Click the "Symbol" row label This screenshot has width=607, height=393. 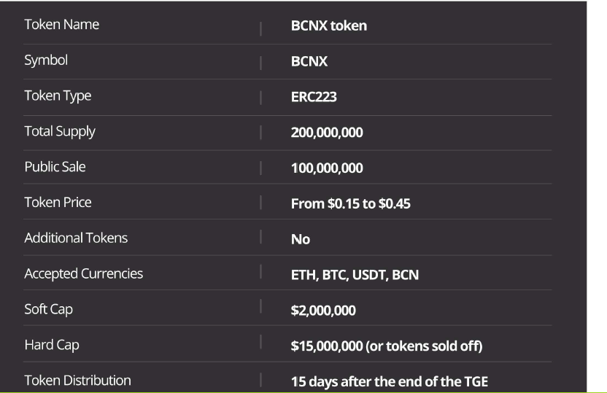tap(46, 61)
